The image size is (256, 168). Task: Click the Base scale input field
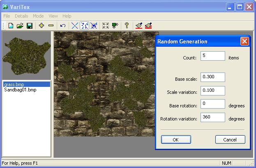pyautogui.click(x=213, y=77)
